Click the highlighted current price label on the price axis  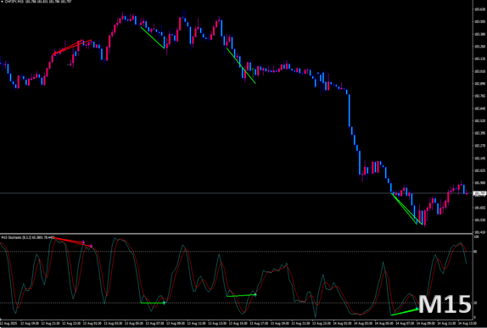click(480, 193)
